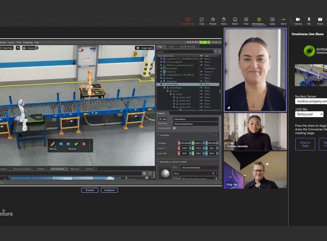Expand the PushGraph tree item

tap(161, 68)
